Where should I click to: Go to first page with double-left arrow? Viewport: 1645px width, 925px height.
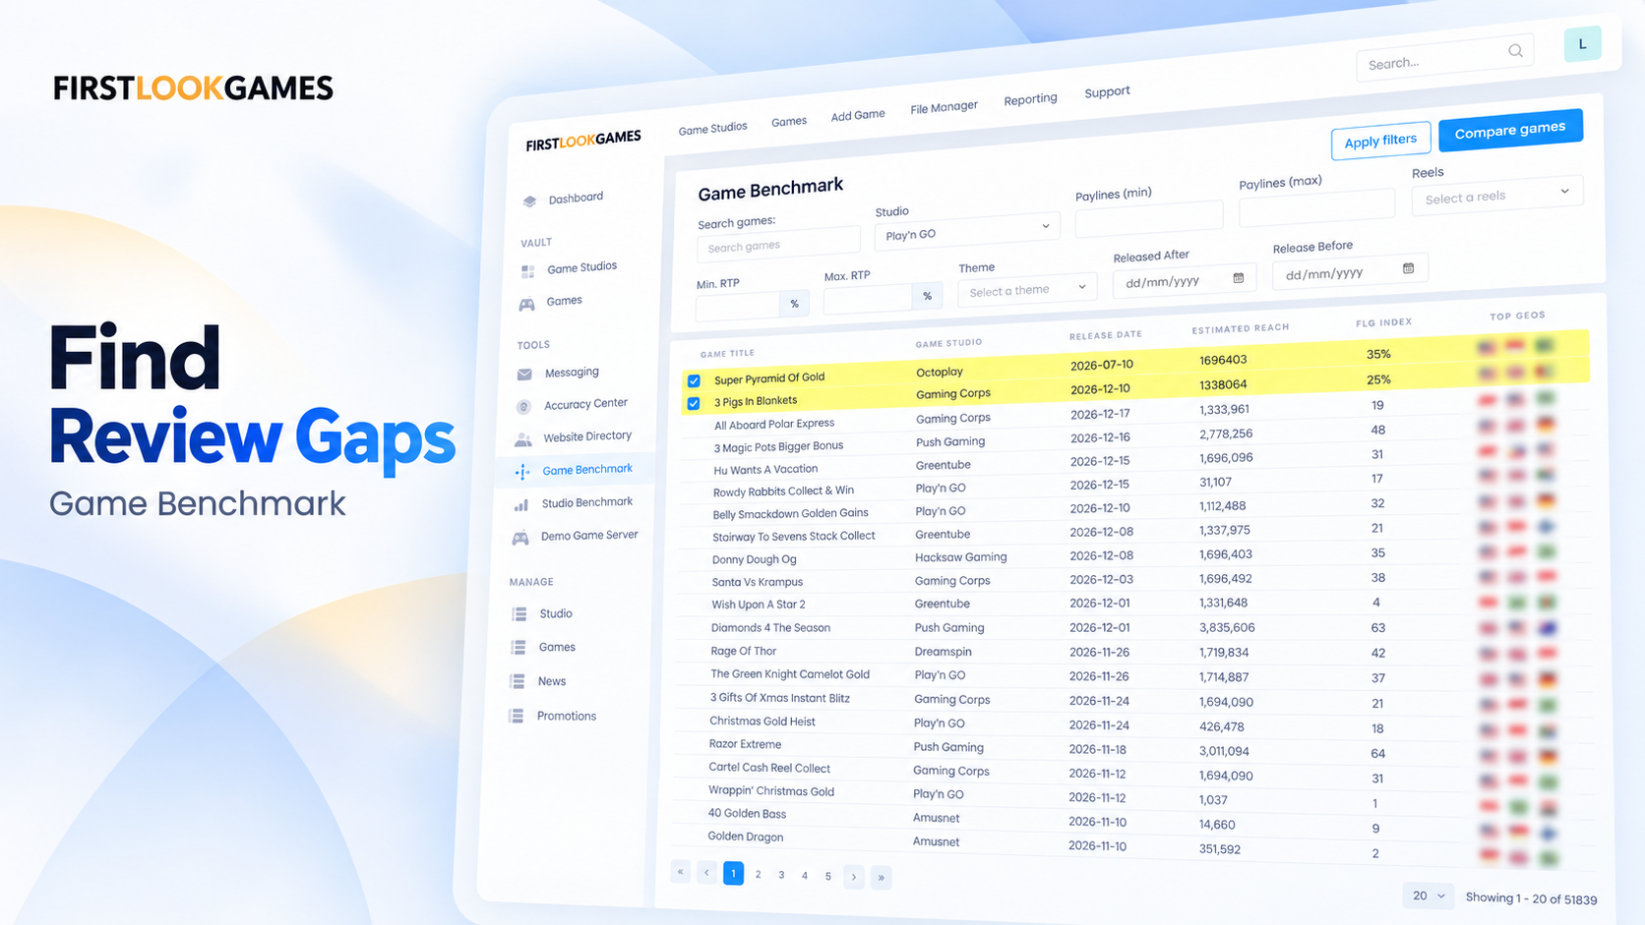[681, 872]
